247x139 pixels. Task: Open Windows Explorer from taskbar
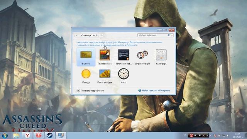click(x=16, y=136)
